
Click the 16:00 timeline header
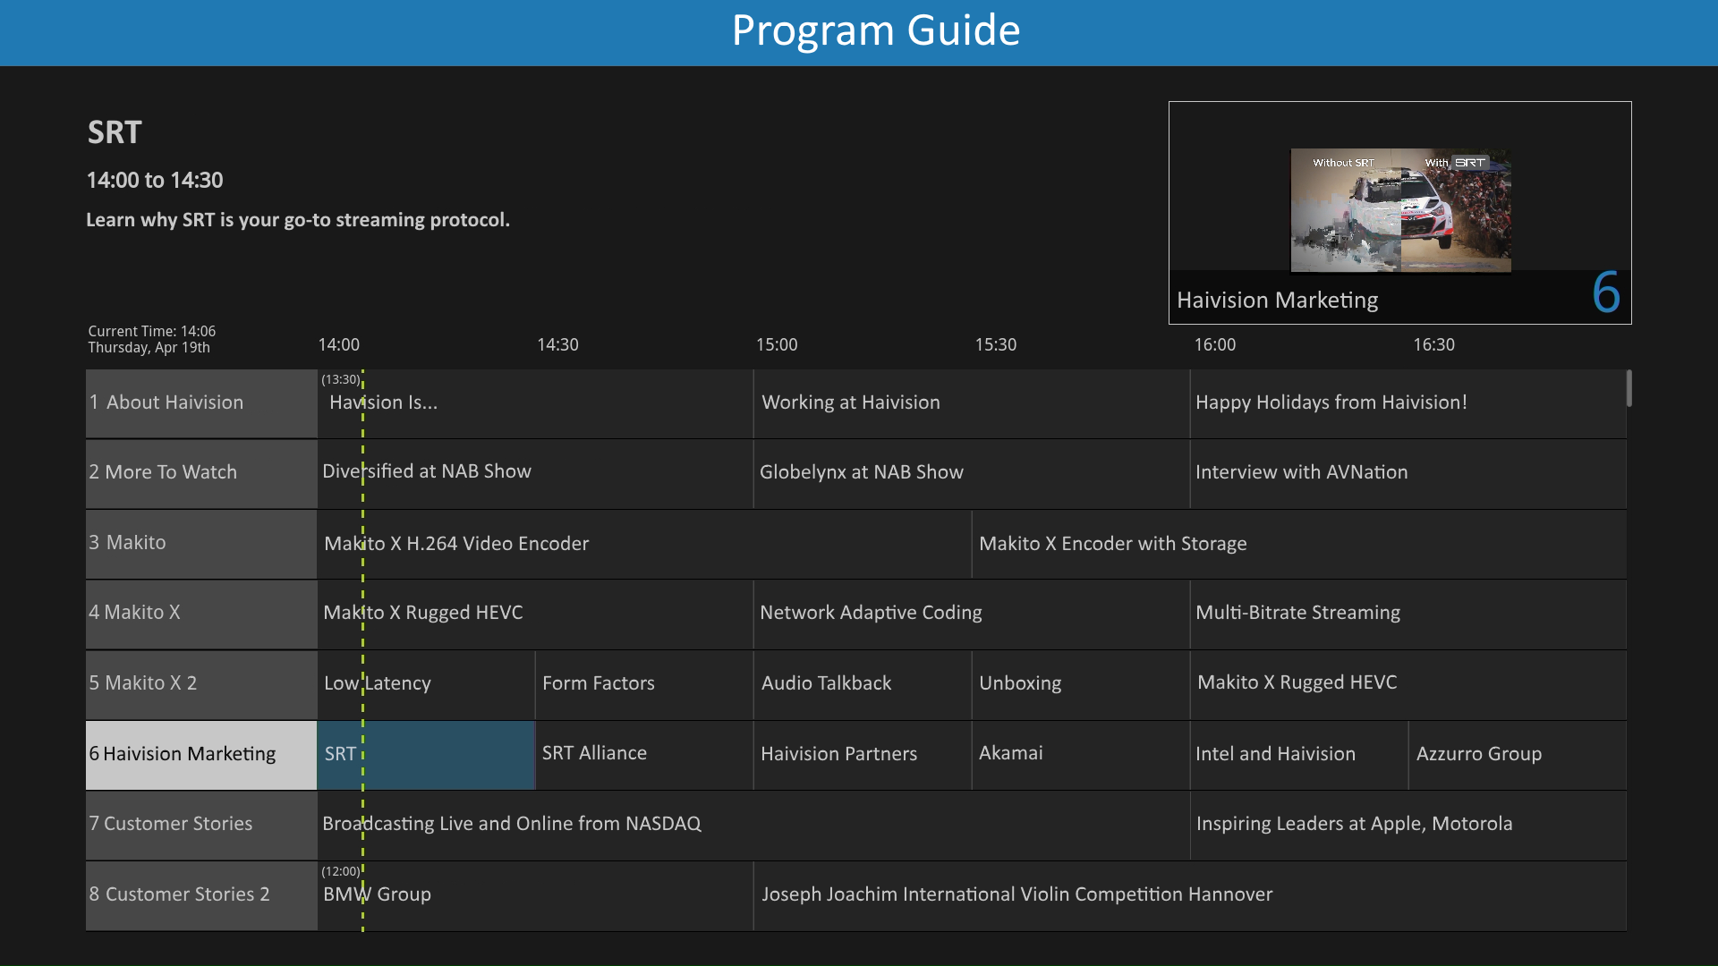[1215, 343]
